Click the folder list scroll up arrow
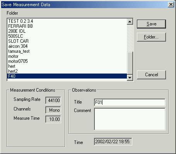The width and height of the screenshot is (176, 154). [130, 22]
